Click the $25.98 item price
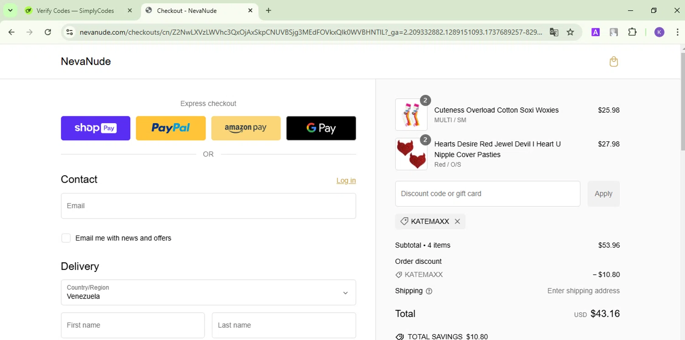The height and width of the screenshot is (340, 685). 609,110
